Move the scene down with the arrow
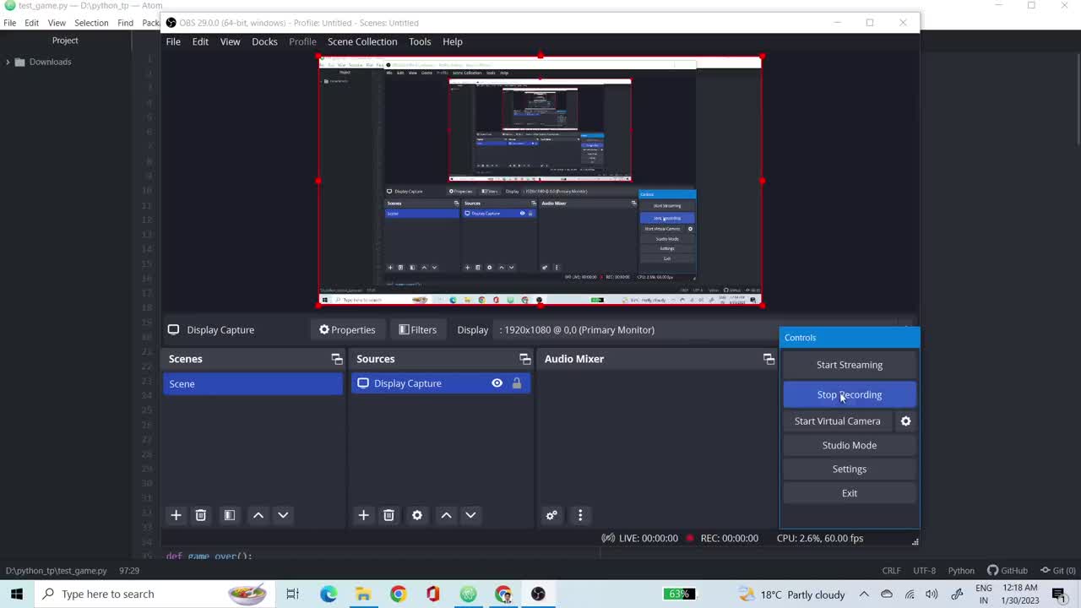Image resolution: width=1081 pixels, height=608 pixels. pos(283,515)
